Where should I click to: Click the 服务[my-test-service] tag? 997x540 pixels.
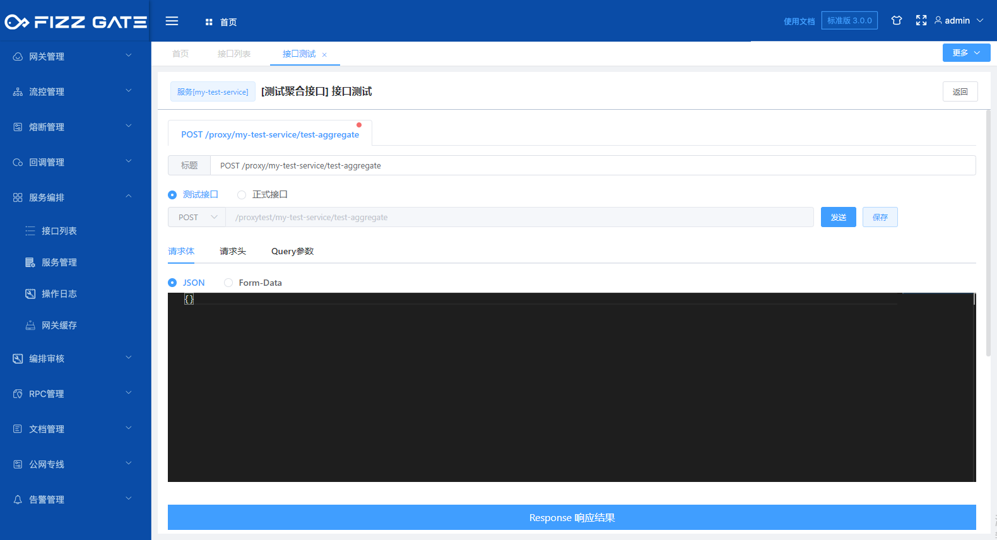(x=213, y=91)
